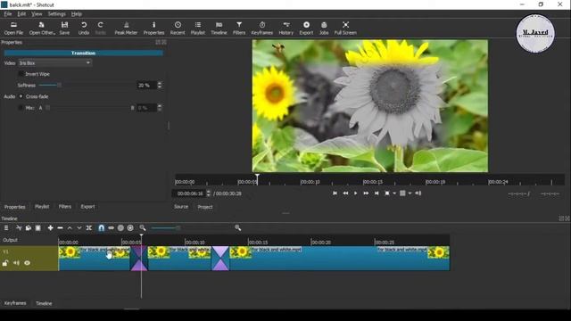571x321 pixels.
Task: Open the Peak Meter panel
Action: tap(126, 28)
